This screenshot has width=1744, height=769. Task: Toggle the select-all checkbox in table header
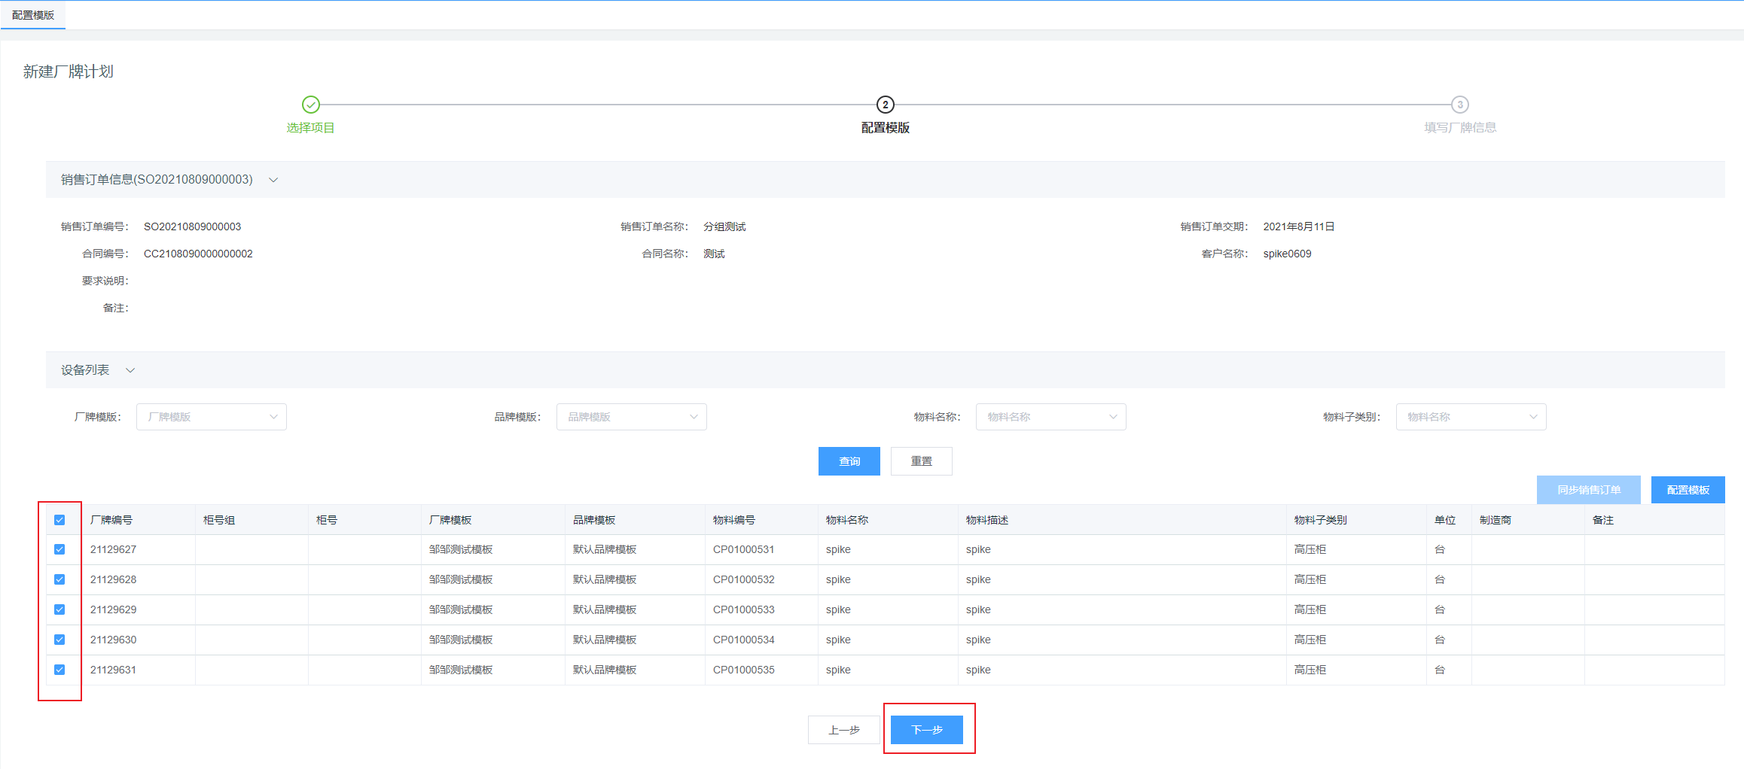[x=59, y=520]
